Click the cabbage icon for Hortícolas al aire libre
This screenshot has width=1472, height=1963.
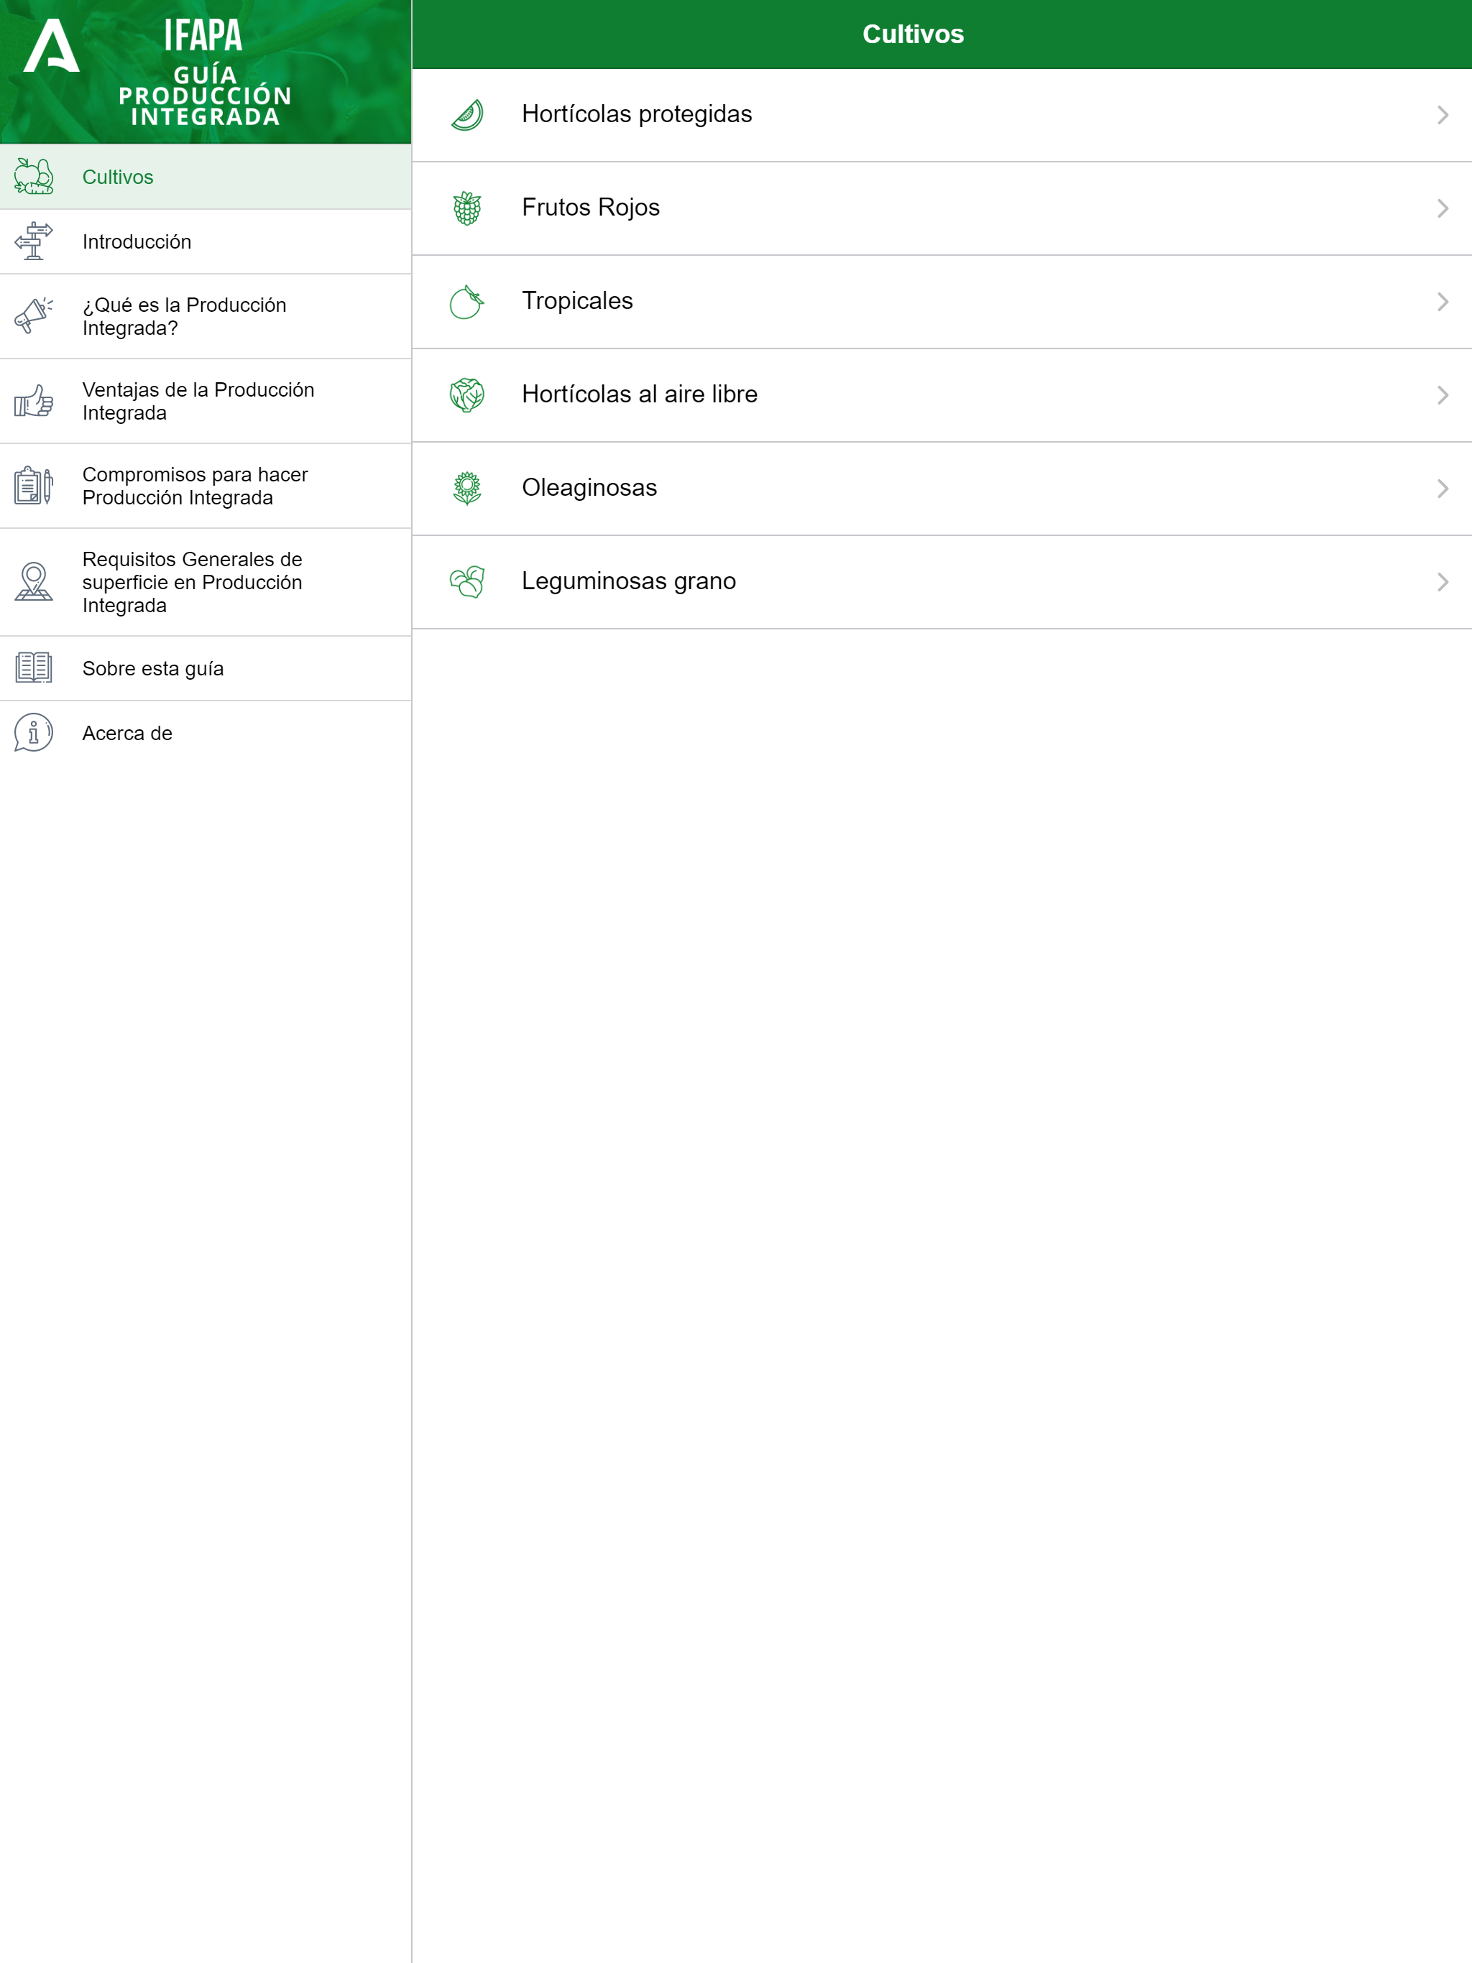(x=467, y=395)
